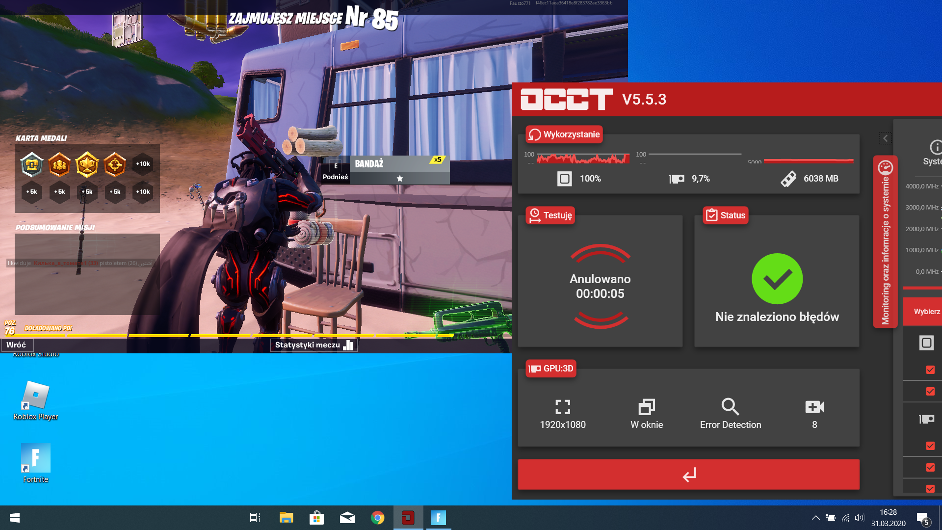Collapse the monitoring panel with the left chevron
Screen dimensions: 942x530
pyautogui.click(x=885, y=138)
